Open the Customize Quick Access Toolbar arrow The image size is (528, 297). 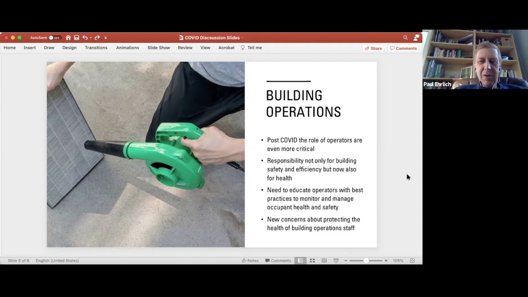[x=106, y=38]
